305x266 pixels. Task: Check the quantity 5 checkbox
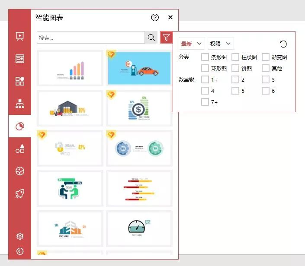pyautogui.click(x=235, y=91)
